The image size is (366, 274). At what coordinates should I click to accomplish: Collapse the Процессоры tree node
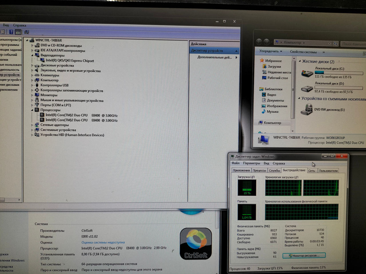click(x=31, y=110)
